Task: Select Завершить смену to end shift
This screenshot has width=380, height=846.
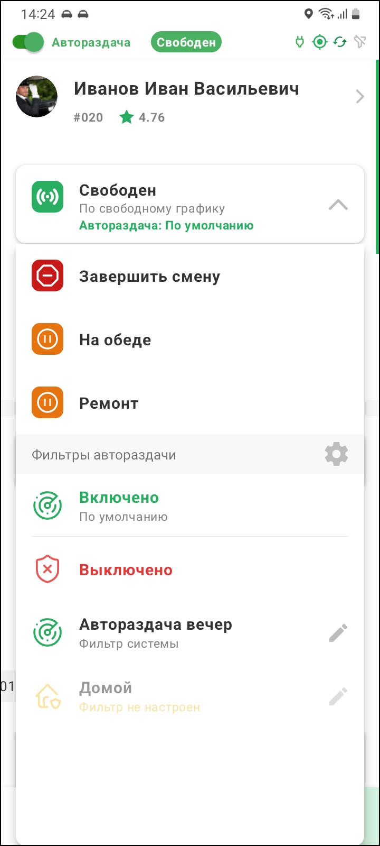Action: 190,276
